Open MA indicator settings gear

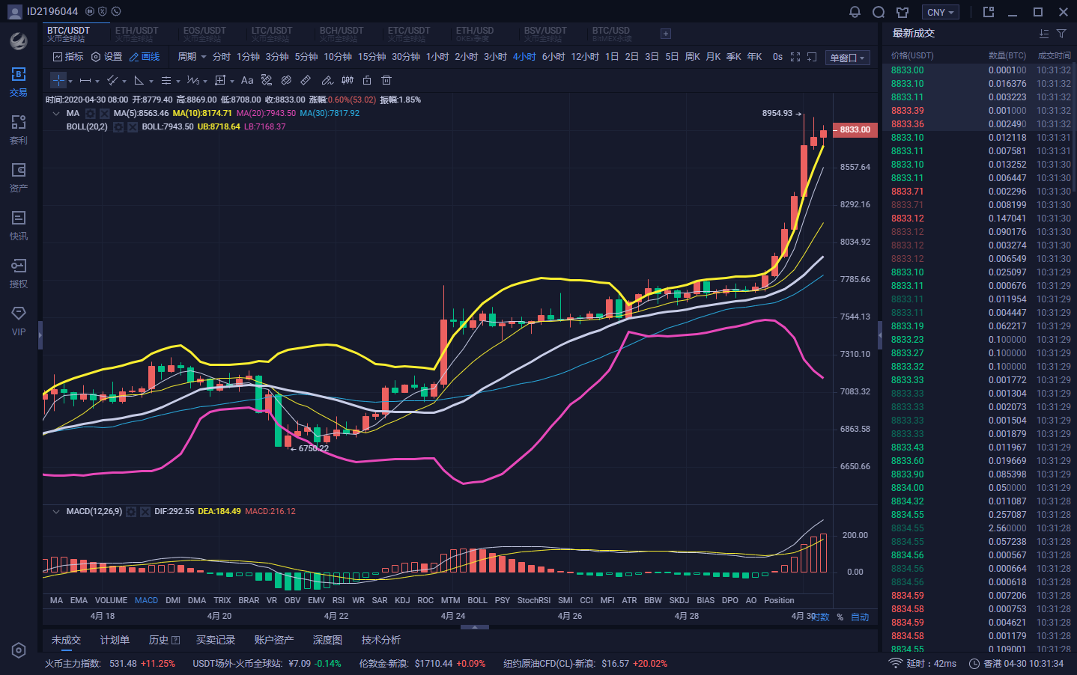(x=91, y=114)
